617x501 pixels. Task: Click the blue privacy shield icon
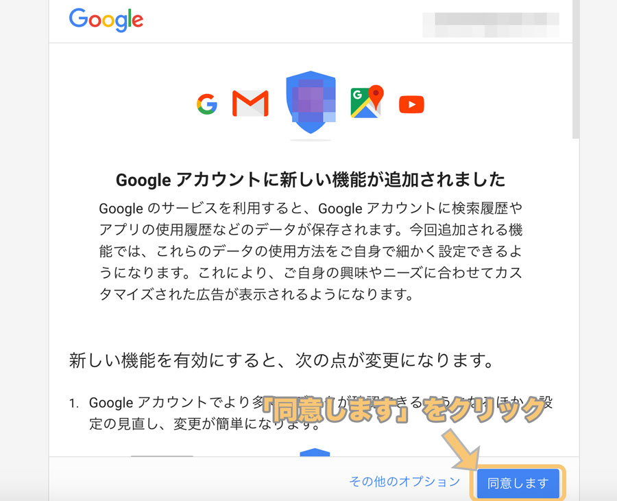[311, 102]
